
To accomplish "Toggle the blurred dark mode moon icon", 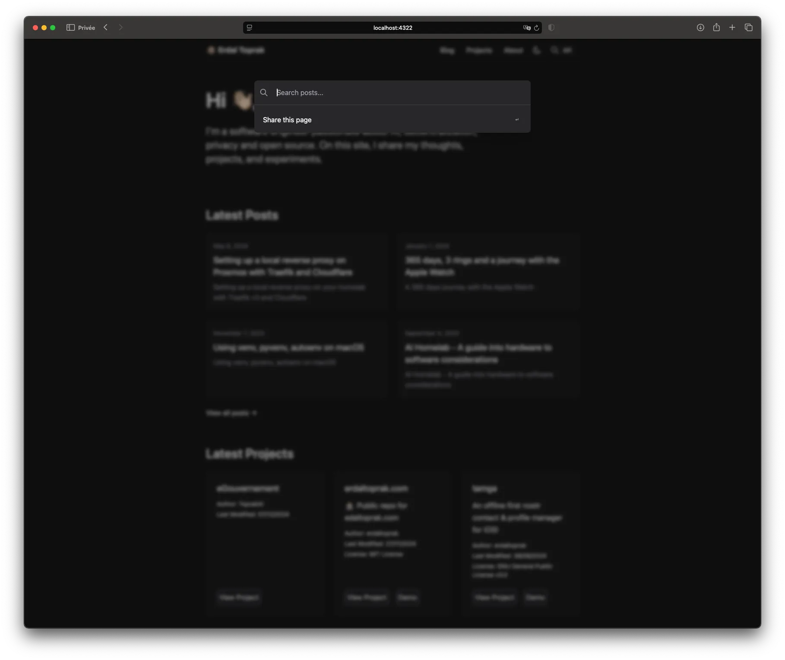I will [537, 51].
